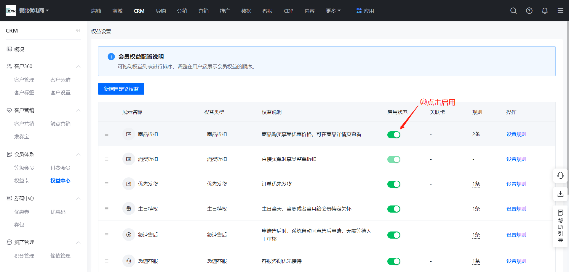Open 发券宝 in the sidebar
Screen dimensions: 569x272
coord(22,137)
